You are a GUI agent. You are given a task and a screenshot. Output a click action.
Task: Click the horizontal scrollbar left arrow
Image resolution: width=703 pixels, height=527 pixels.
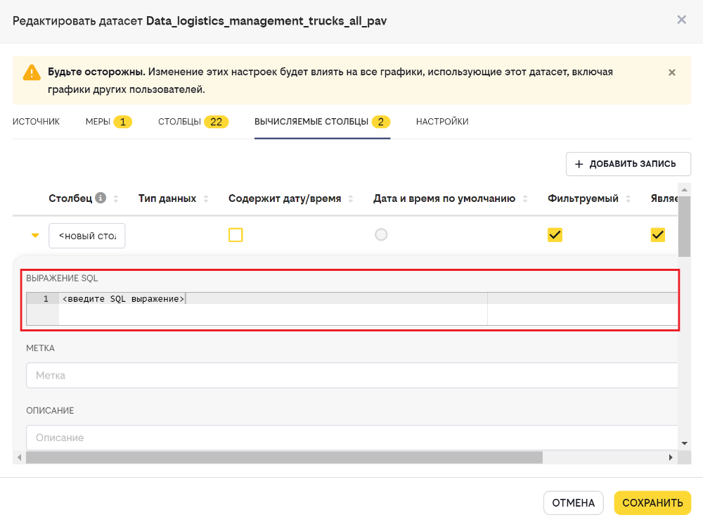pyautogui.click(x=19, y=457)
